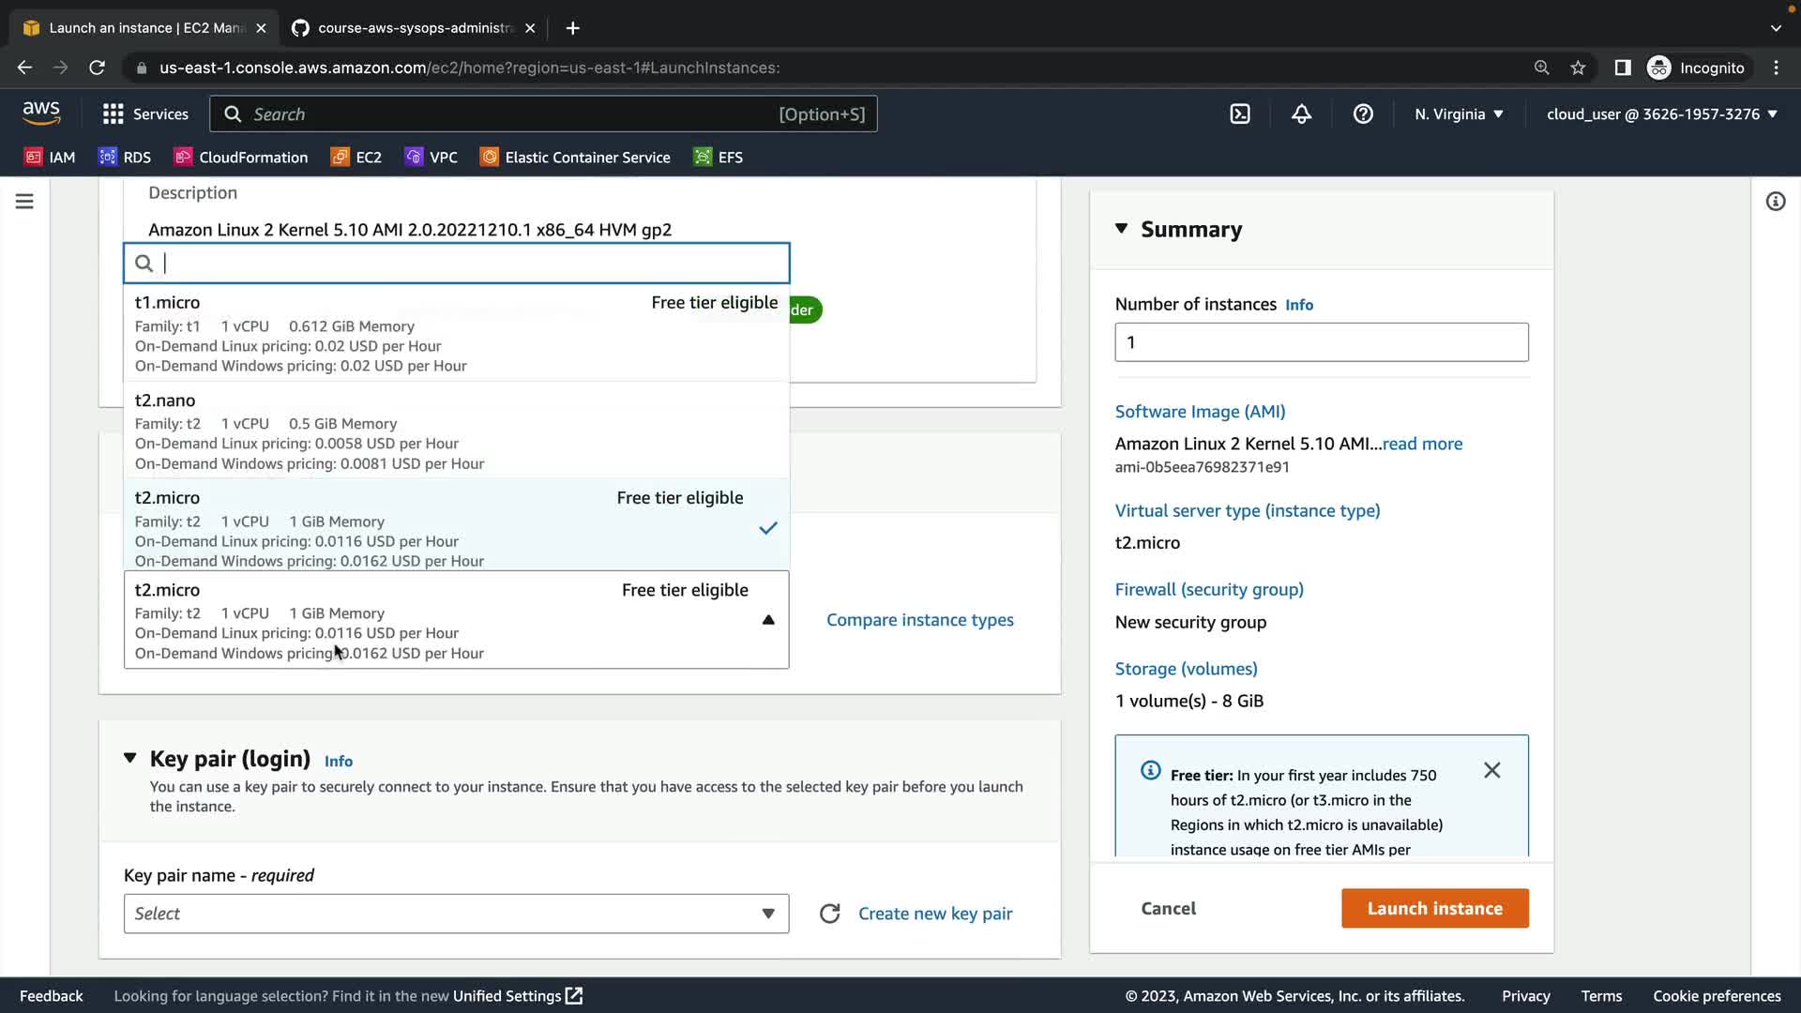Open the Compare instance types link

point(919,620)
